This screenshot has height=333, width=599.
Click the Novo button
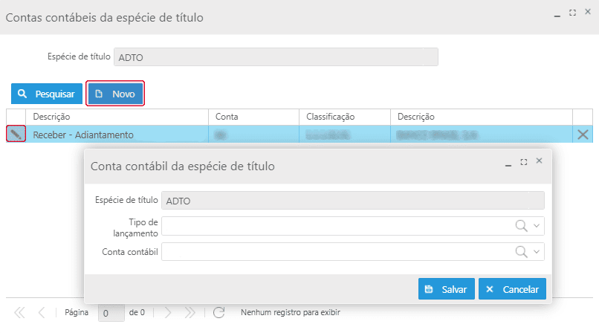[x=115, y=94]
